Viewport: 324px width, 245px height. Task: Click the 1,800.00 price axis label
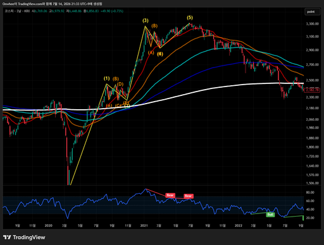pos(313,147)
